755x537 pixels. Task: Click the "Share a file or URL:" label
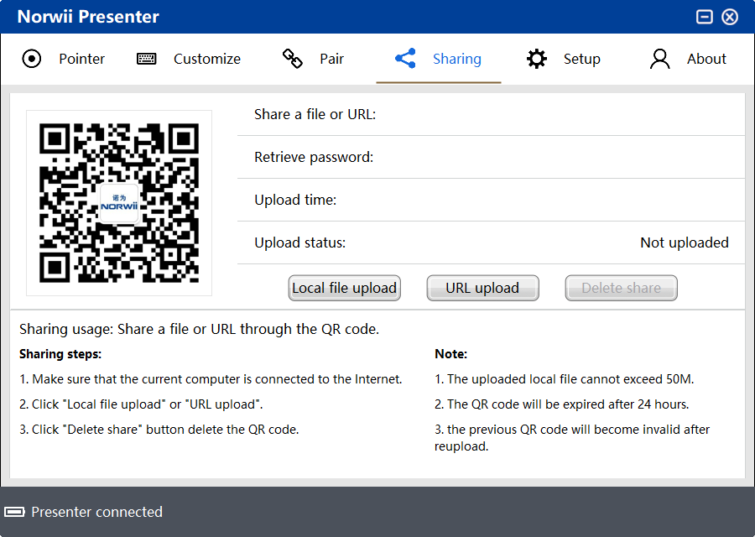315,114
